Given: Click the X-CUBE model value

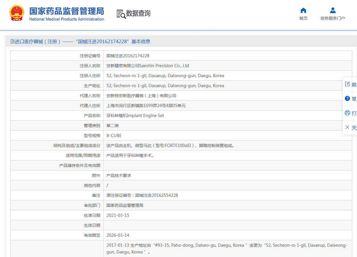Looking at the screenshot, I should (x=114, y=136).
